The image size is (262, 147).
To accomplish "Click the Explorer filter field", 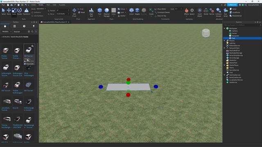I will click(242, 25).
